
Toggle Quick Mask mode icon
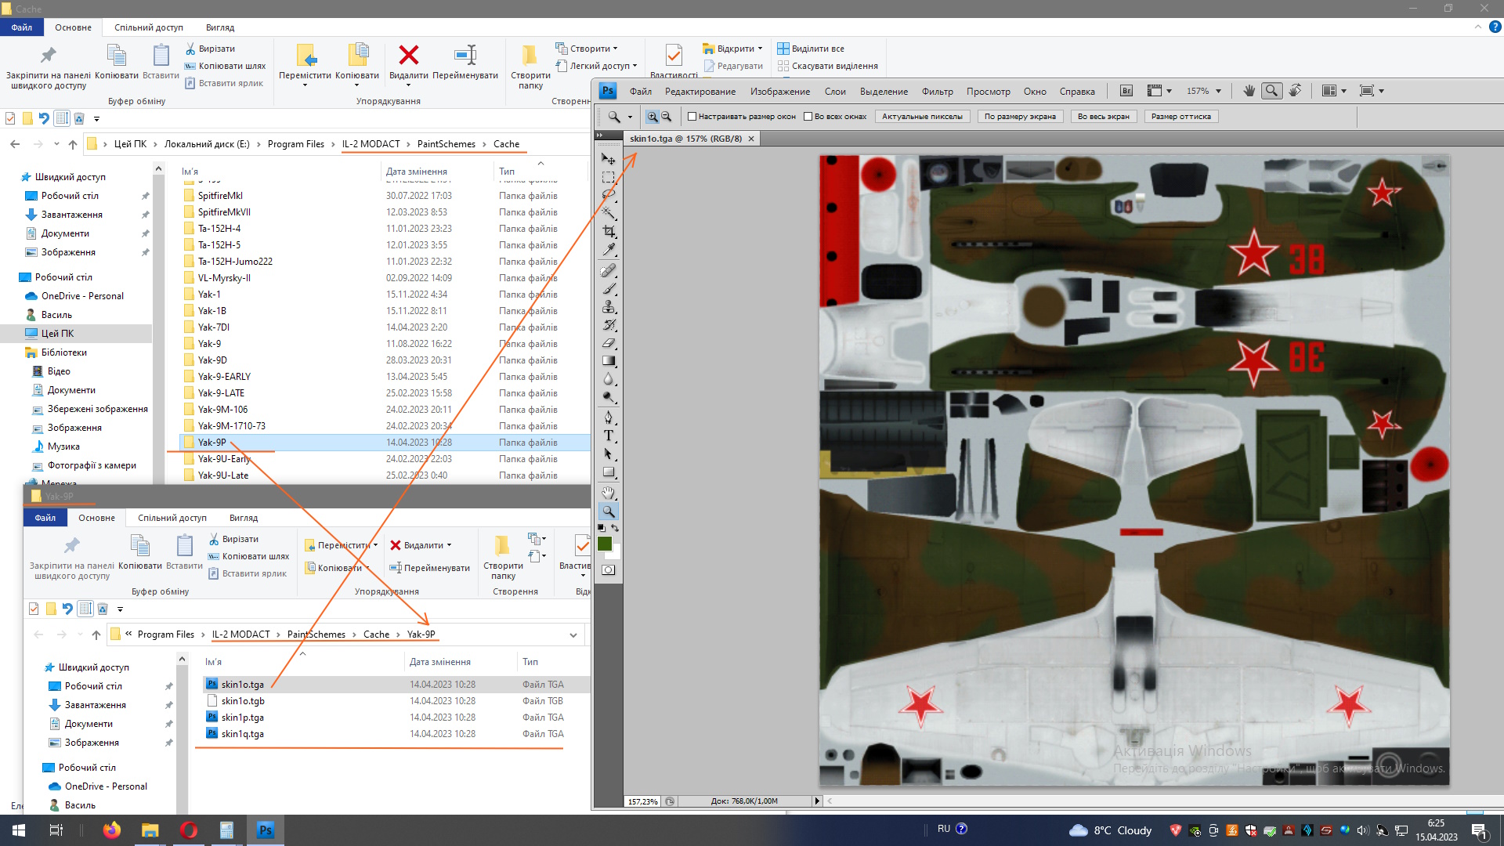pos(609,570)
